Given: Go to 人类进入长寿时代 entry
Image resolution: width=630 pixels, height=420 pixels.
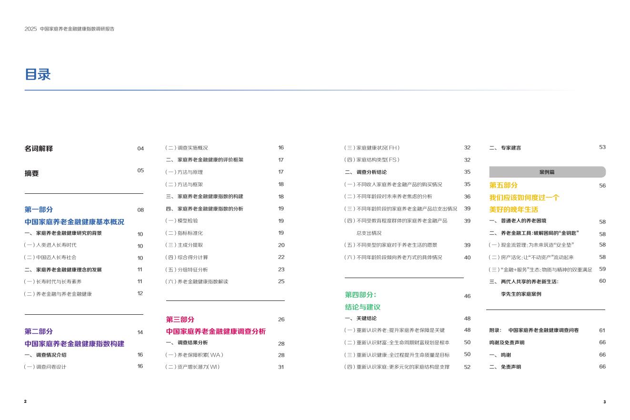Looking at the screenshot, I should 50,245.
